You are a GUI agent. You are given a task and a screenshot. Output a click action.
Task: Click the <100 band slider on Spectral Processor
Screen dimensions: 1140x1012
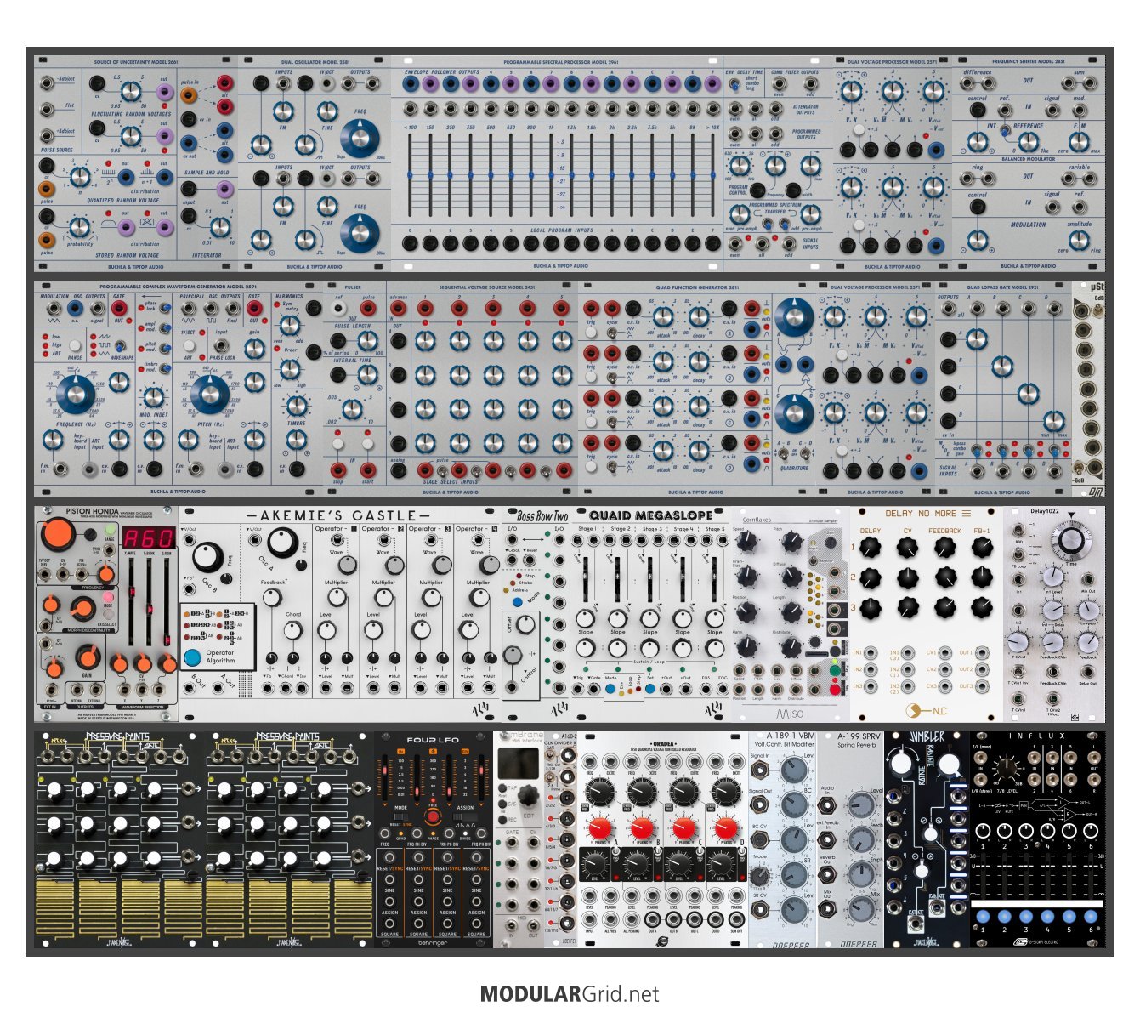click(x=410, y=174)
